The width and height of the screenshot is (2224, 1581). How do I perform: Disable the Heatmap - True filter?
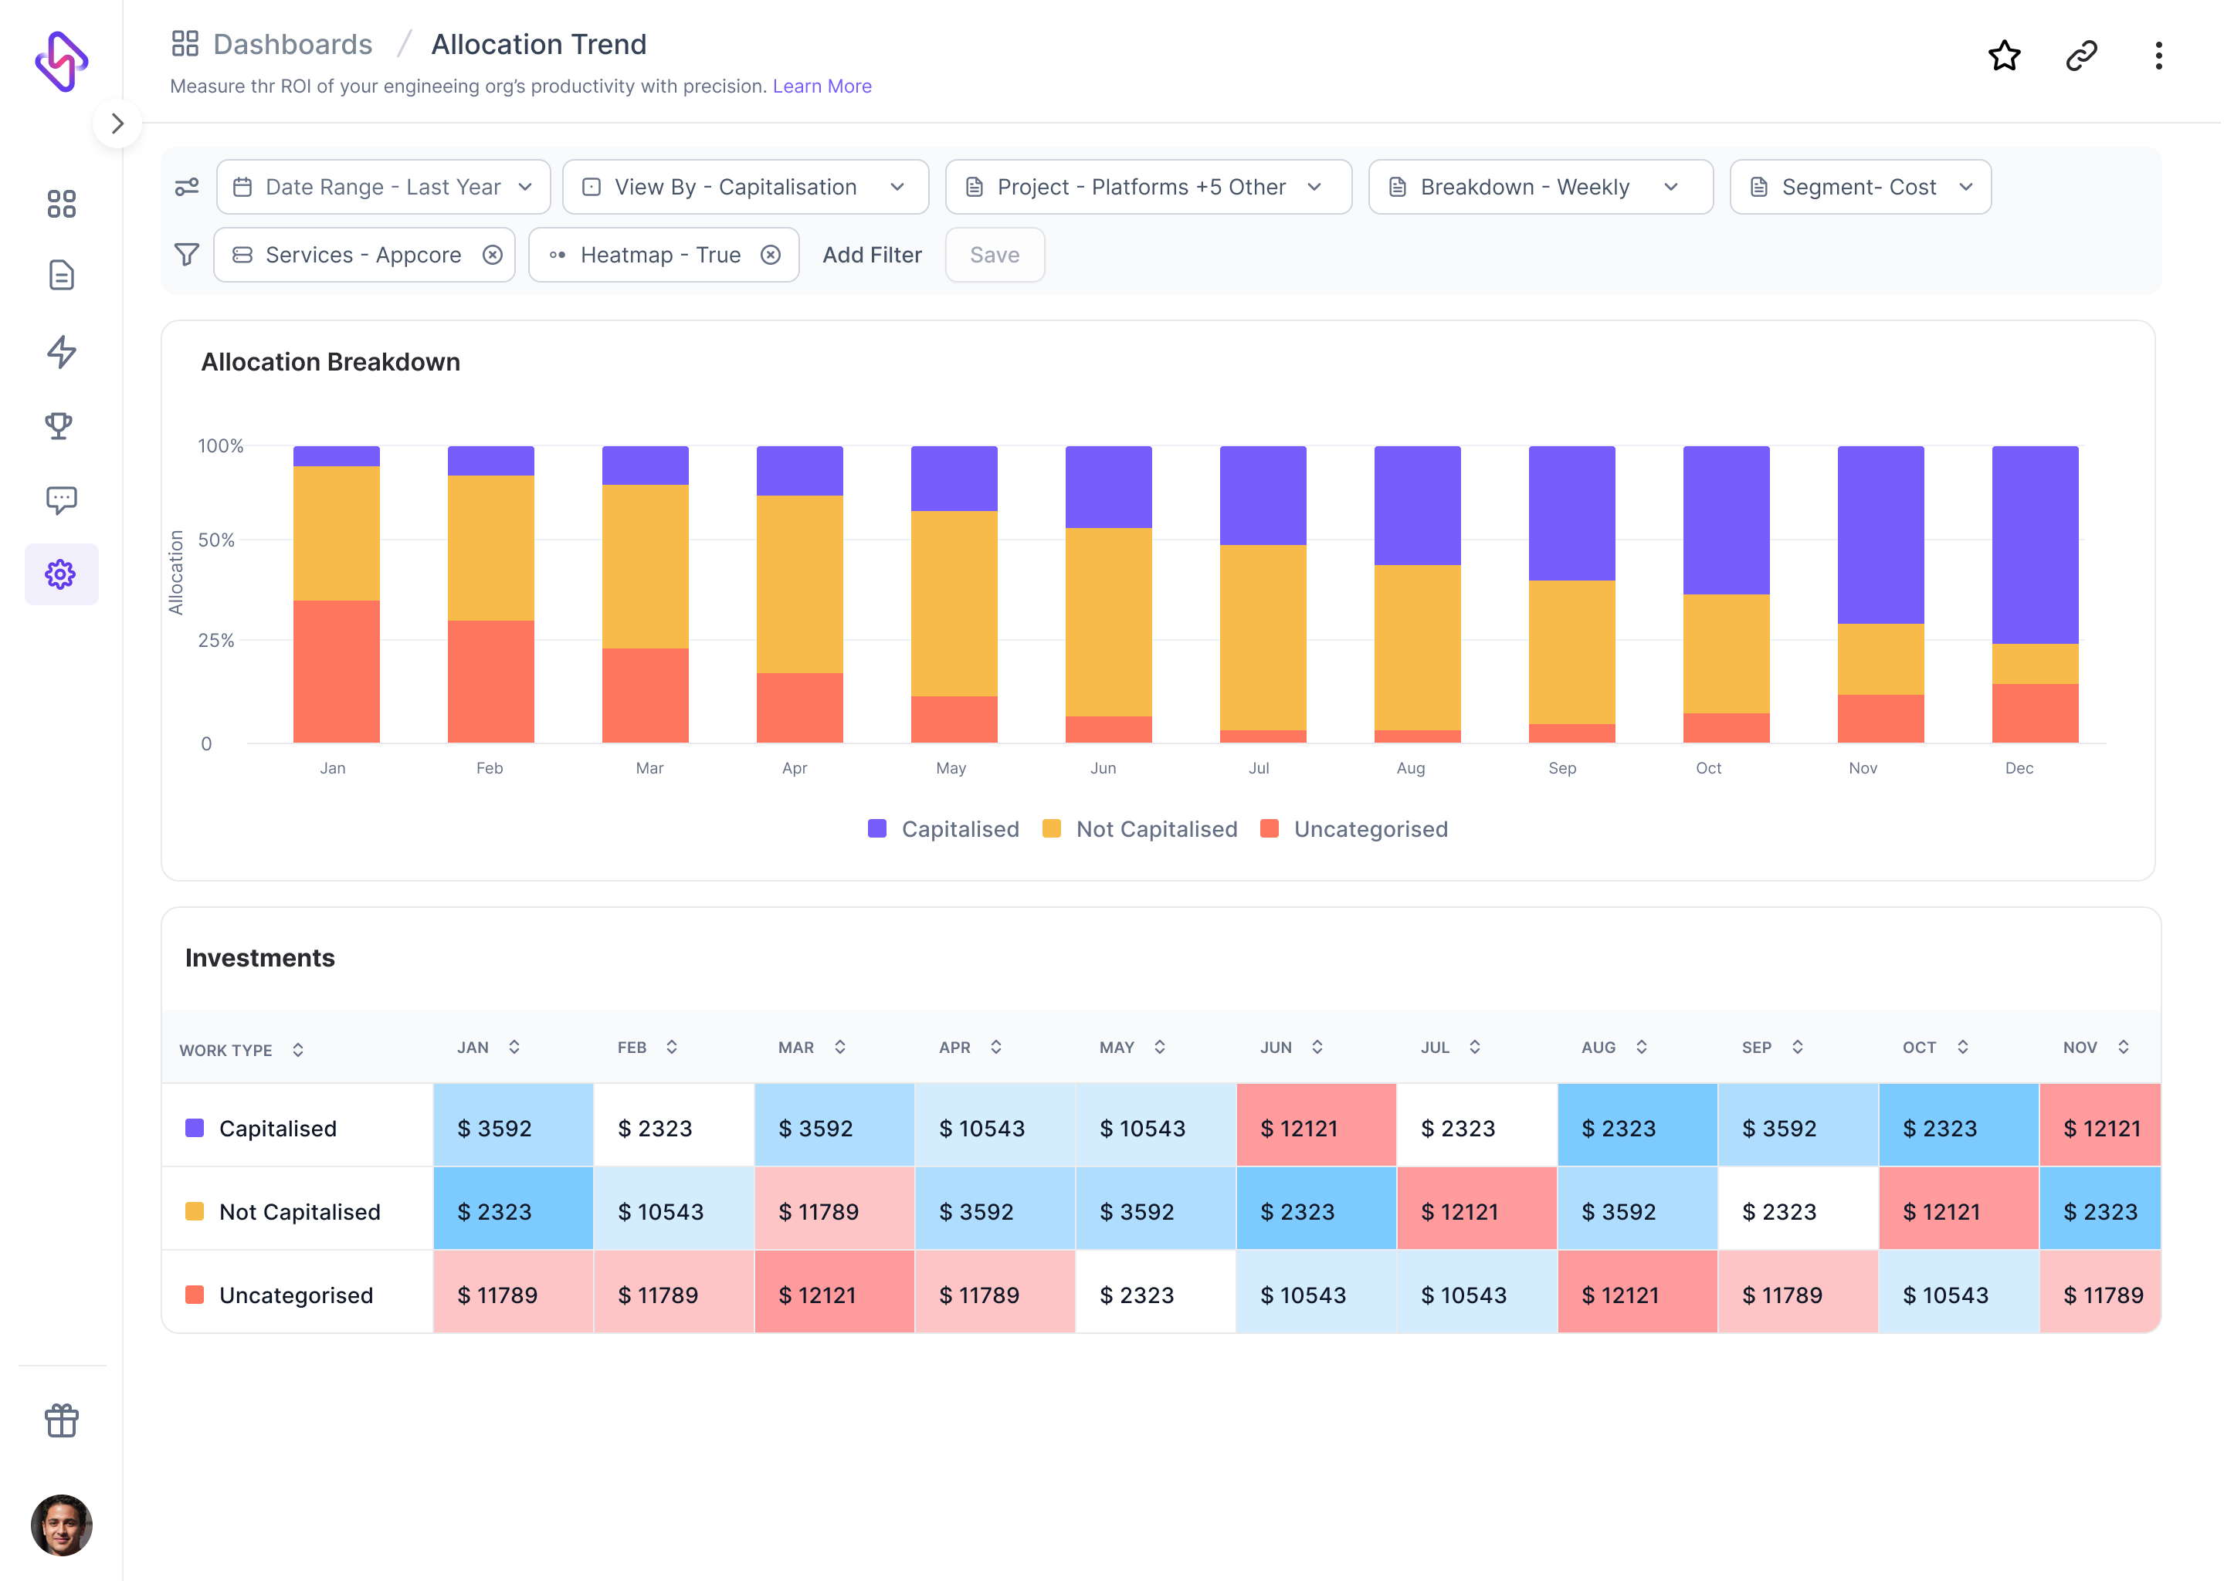(x=770, y=254)
